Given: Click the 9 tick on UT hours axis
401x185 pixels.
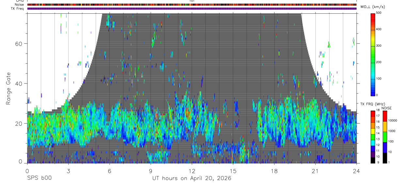Looking at the screenshot, I should 151,171.
